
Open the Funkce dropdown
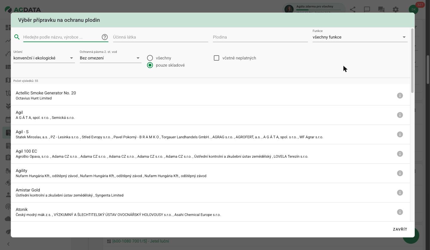[360, 37]
